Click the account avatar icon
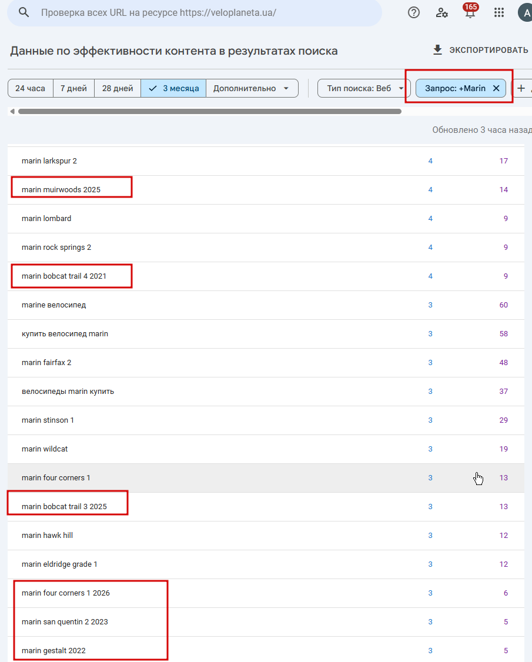 pyautogui.click(x=525, y=12)
